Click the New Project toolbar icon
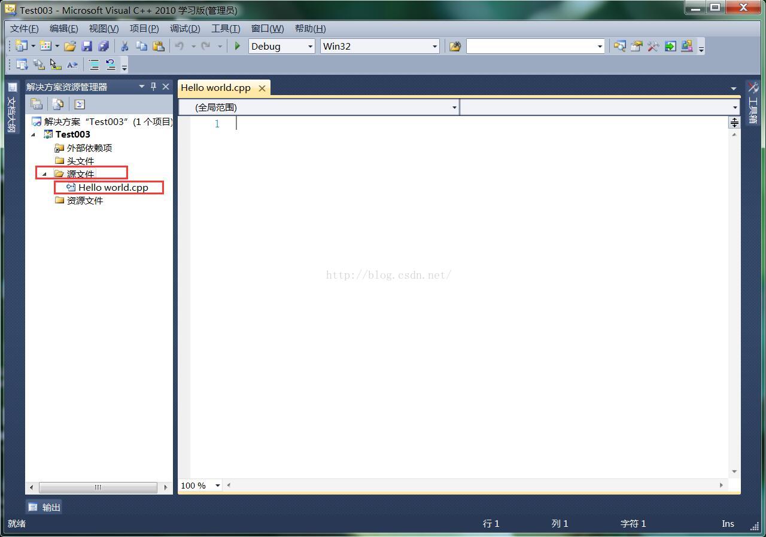Screen dimensions: 766x537 22,46
